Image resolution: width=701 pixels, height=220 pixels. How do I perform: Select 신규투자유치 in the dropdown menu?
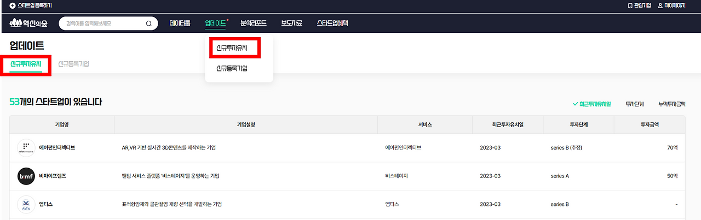(232, 48)
